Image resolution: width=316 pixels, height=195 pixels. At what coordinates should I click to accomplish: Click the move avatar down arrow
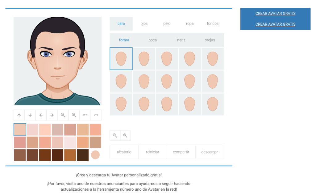[30, 115]
